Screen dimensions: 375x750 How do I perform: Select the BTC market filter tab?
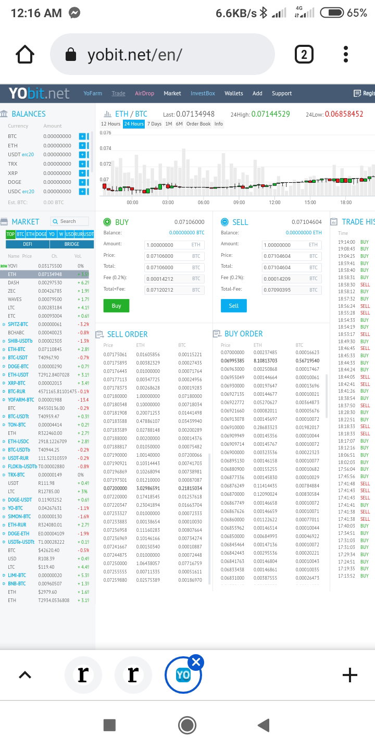[x=20, y=234]
